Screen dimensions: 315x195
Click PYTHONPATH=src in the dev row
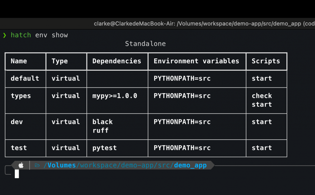182,122
